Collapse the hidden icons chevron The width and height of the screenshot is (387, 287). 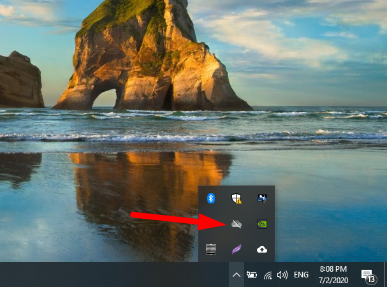tap(236, 275)
